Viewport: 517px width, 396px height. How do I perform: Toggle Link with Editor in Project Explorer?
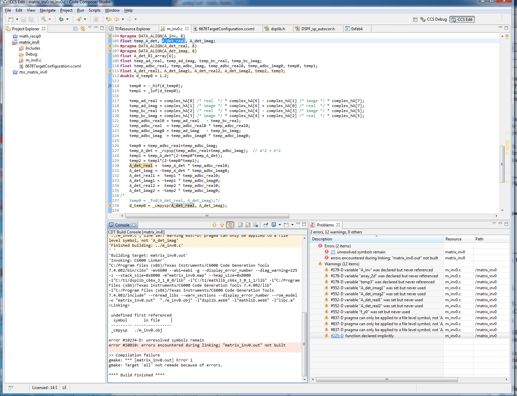(82, 29)
